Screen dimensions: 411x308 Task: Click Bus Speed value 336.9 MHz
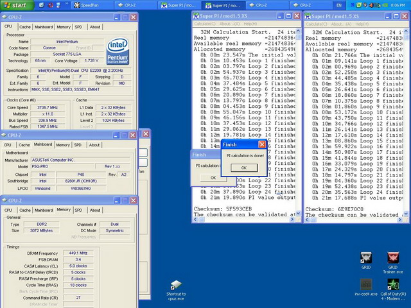point(48,120)
